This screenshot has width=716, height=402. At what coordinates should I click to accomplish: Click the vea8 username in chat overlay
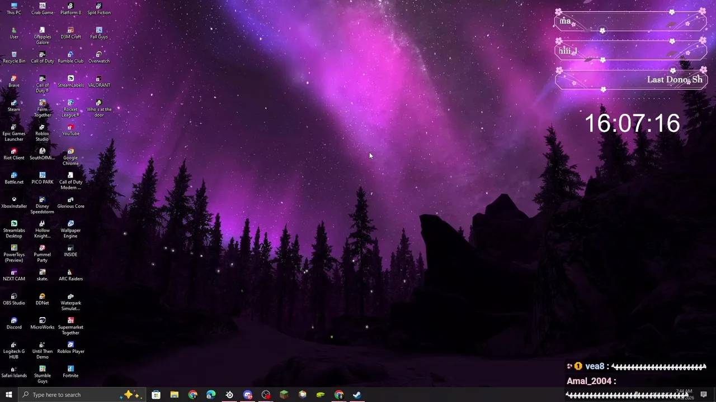(595, 366)
